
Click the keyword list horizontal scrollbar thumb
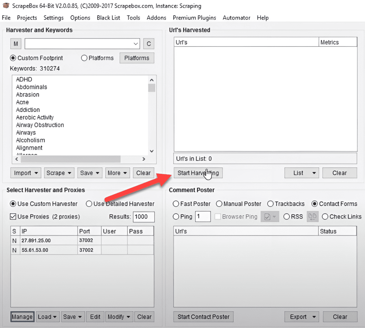pos(71,159)
